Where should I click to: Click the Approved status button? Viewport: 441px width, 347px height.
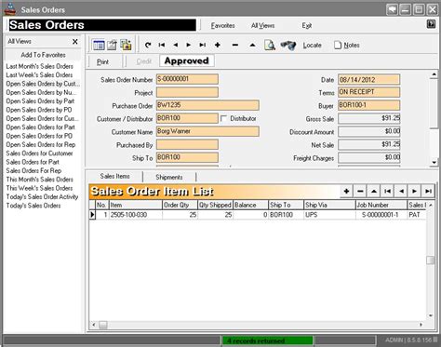pos(187,60)
